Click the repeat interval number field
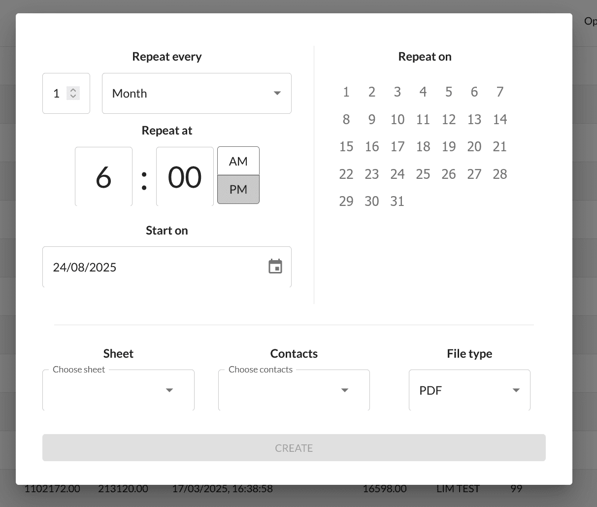Image resolution: width=597 pixels, height=507 pixels. click(x=57, y=94)
